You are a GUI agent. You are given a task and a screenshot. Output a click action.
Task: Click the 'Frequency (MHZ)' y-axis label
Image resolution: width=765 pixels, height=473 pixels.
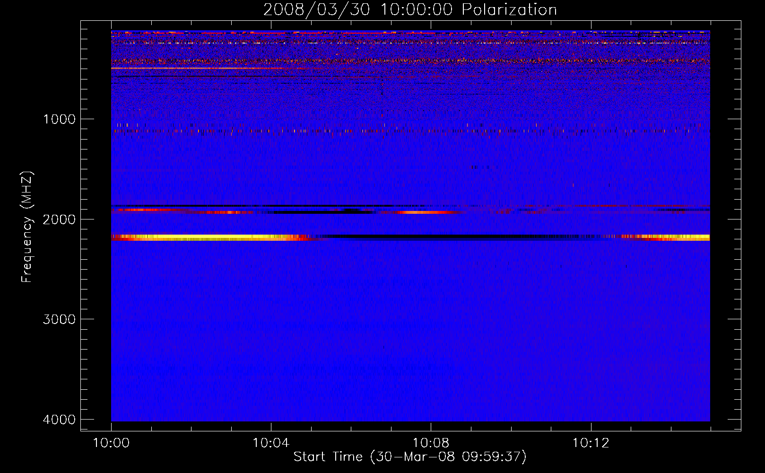(27, 227)
